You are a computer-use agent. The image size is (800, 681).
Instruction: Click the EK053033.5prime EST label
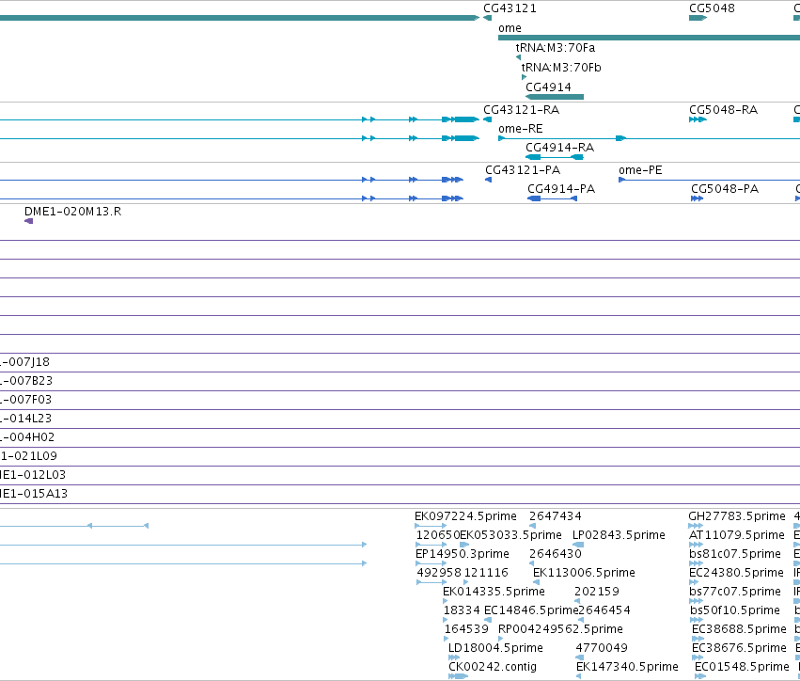[510, 535]
